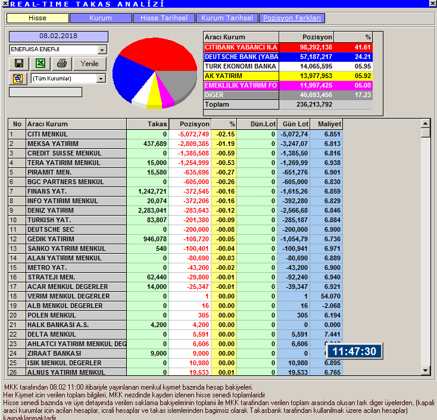Select FINANS YAT. row
The height and width of the screenshot is (420, 437).
click(x=176, y=191)
